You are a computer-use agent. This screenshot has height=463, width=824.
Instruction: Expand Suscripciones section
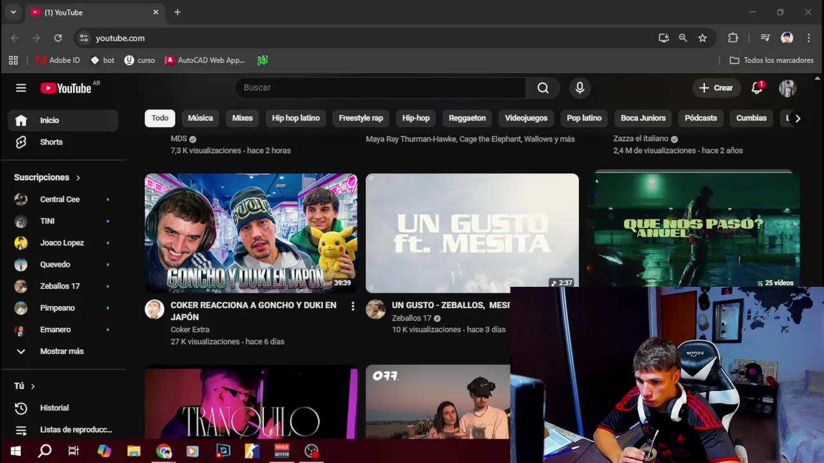(x=47, y=177)
